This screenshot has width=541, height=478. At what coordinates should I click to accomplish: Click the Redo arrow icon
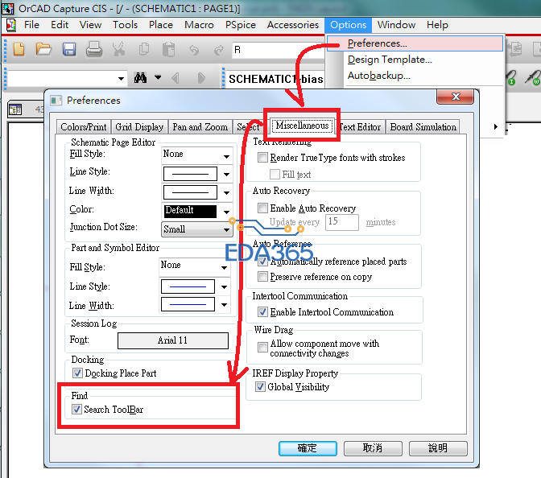tap(219, 51)
